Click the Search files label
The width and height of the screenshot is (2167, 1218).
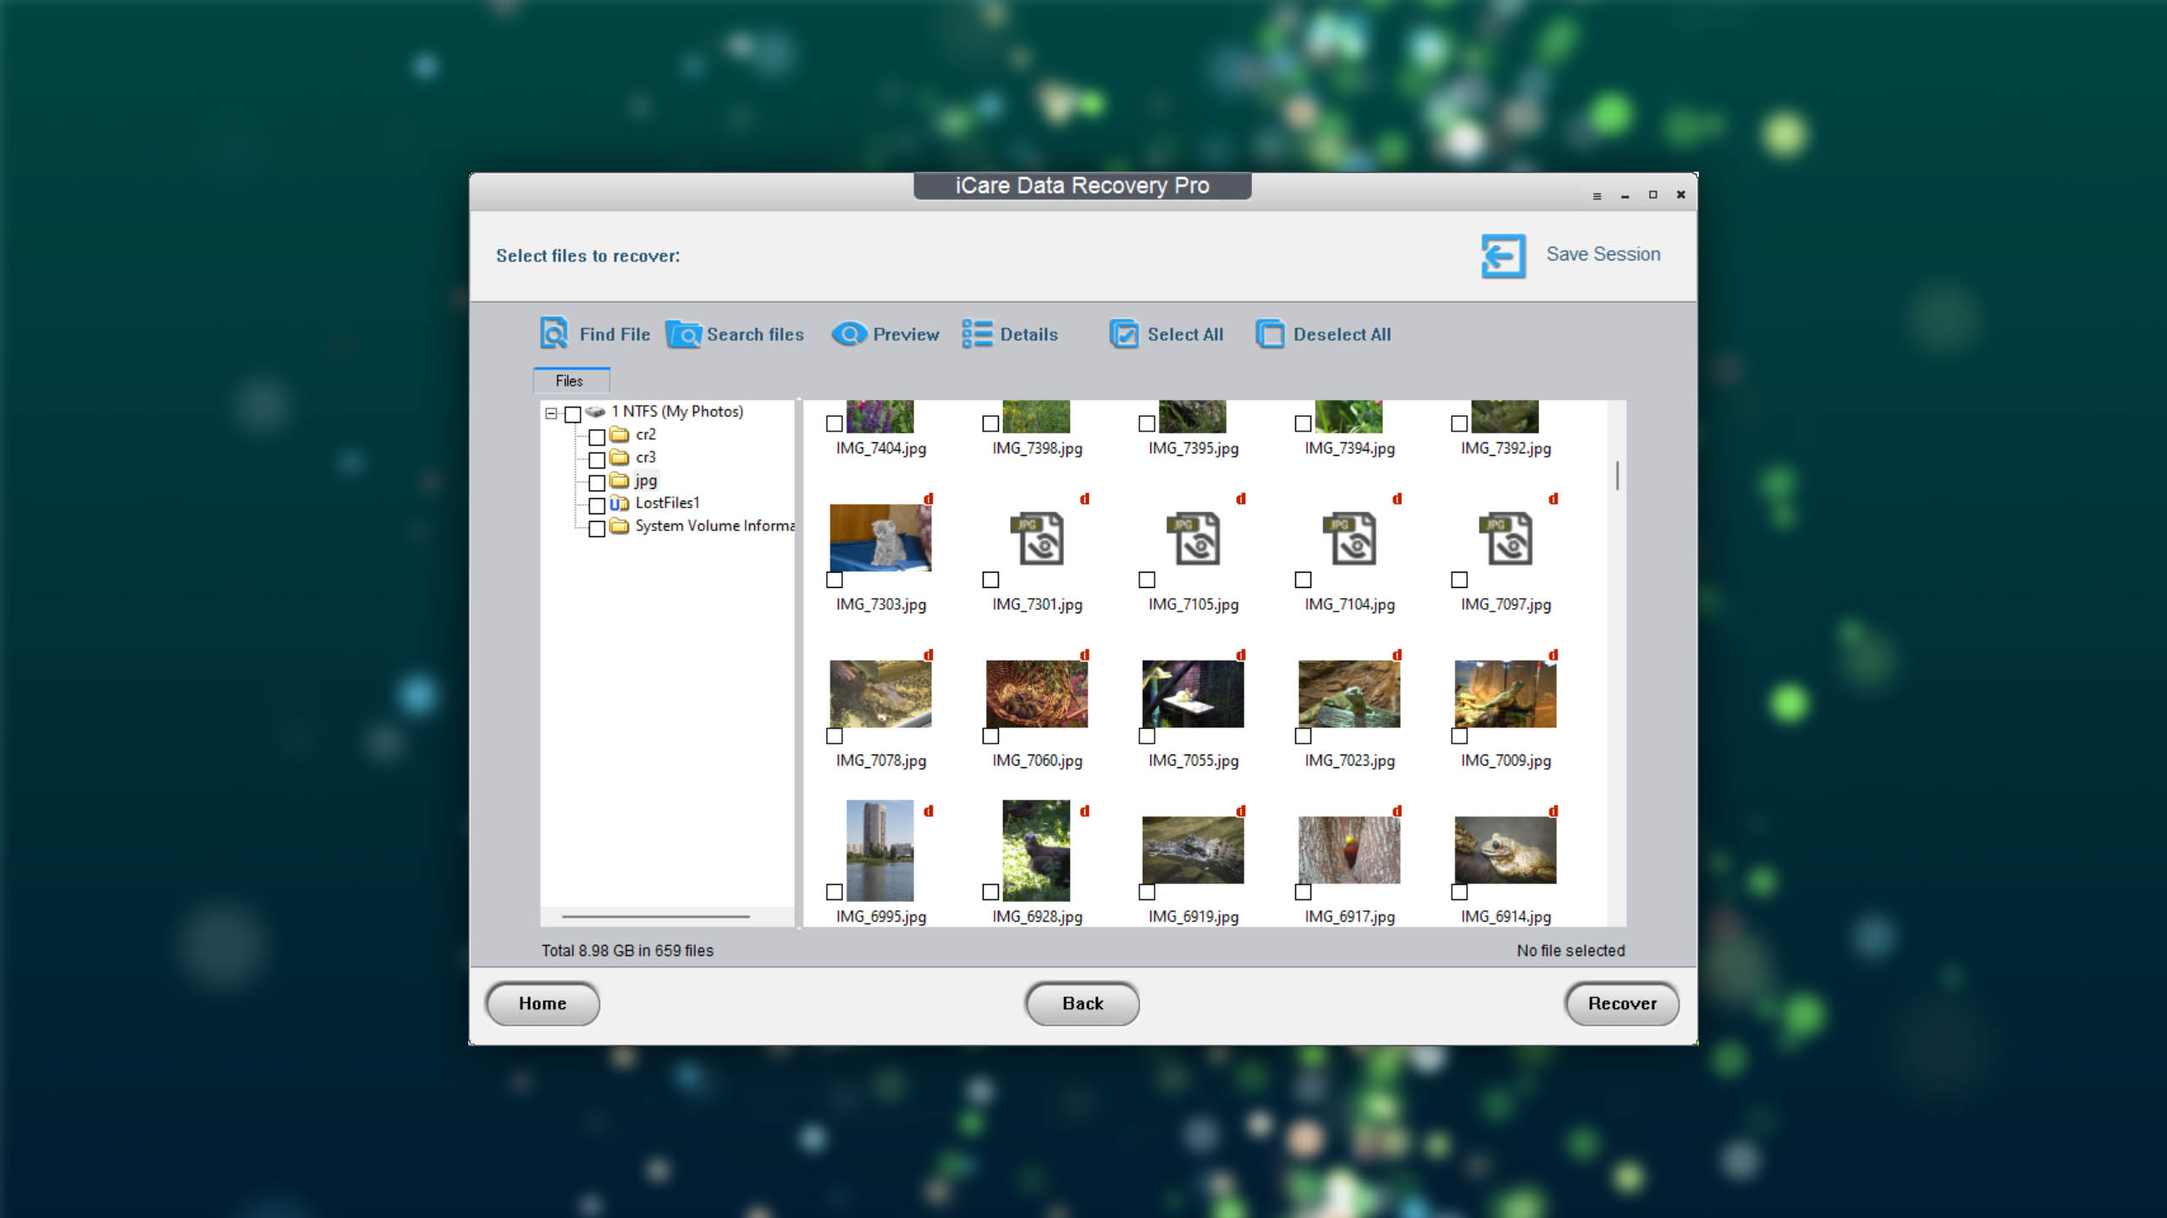tap(755, 334)
